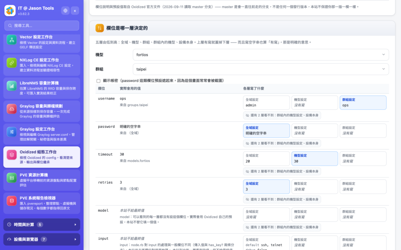
Task: Focus the 搜尋工具 search field
Action: (x=42, y=25)
